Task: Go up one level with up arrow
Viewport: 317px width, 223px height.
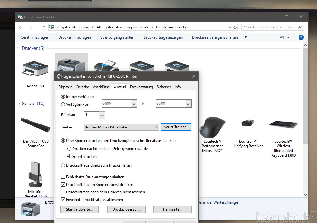Action: [44, 27]
